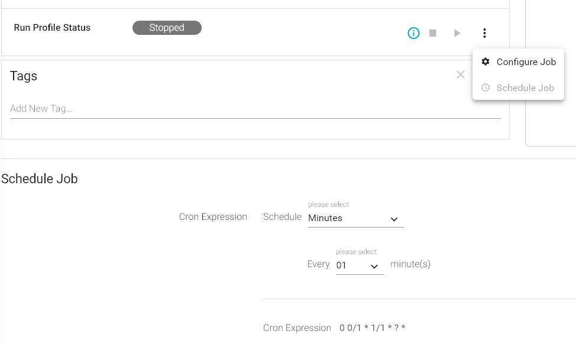This screenshot has width=576, height=344.
Task: Expand the chevron next to the 01 selector
Action: tap(376, 266)
